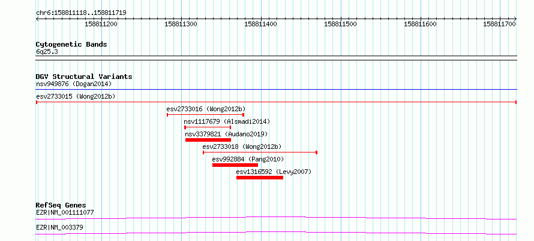
Task: Click ruler position 158811400
Action: pyautogui.click(x=260, y=24)
